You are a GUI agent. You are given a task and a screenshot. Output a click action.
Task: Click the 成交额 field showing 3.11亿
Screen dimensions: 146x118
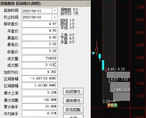[40, 65]
